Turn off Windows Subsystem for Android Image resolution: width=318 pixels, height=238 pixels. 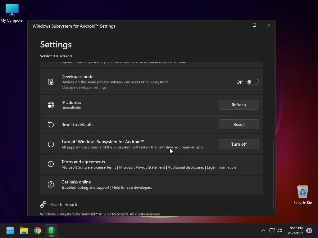(x=239, y=144)
